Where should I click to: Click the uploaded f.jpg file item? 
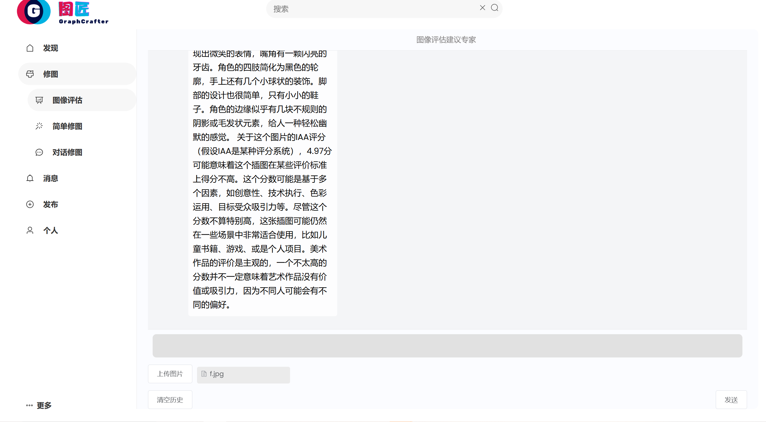[243, 375]
